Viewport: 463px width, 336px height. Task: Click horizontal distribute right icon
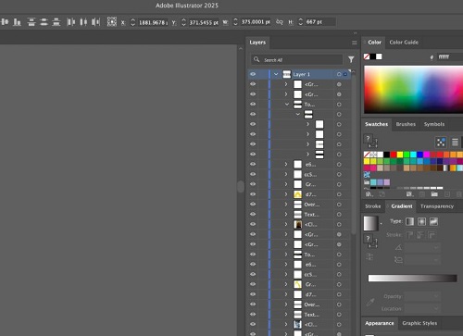pyautogui.click(x=96, y=22)
